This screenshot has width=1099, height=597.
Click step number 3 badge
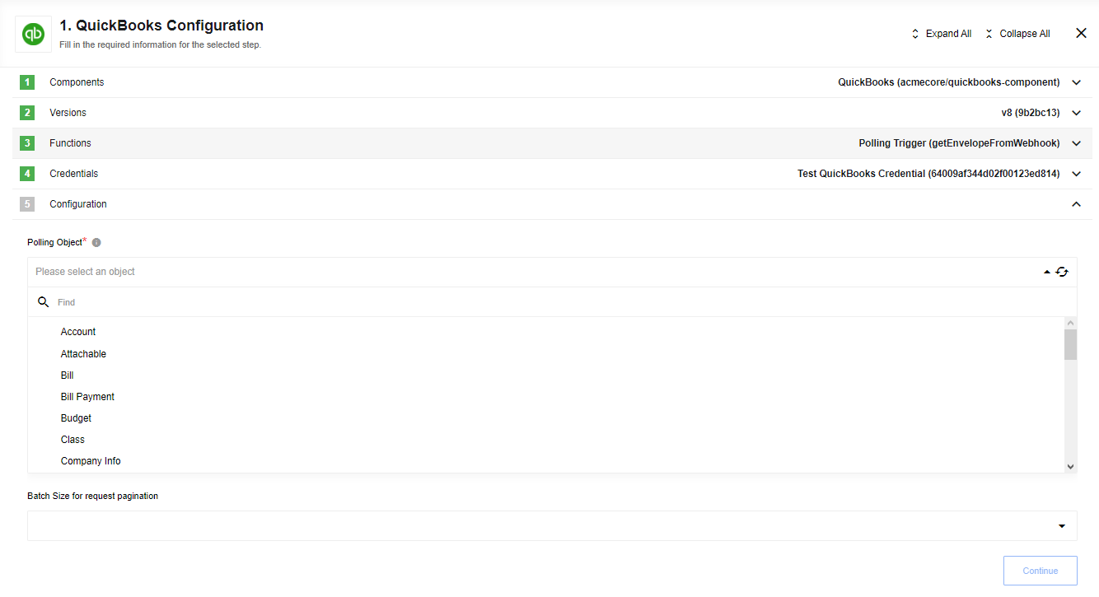click(x=27, y=143)
